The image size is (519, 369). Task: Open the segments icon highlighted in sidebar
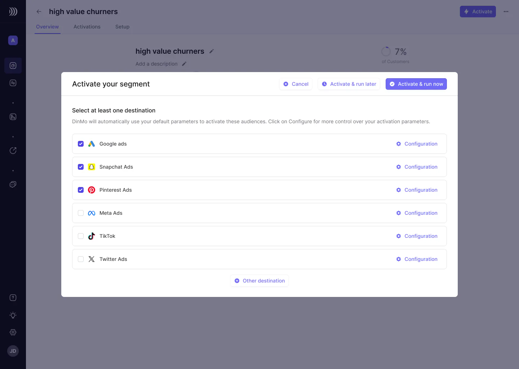[x=13, y=66]
